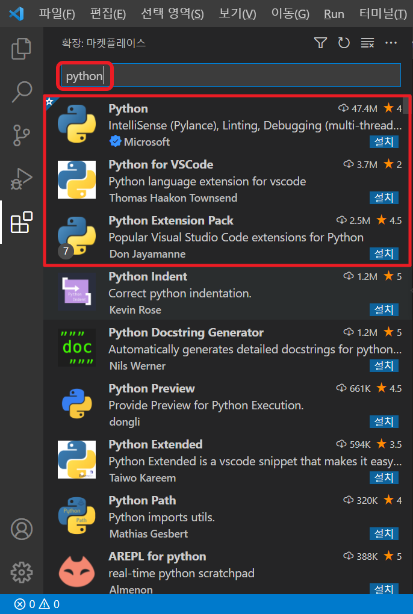413x614 pixels.
Task: Open the Run and Debug view
Action: click(x=22, y=179)
